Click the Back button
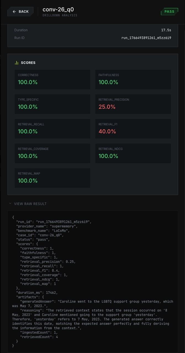This screenshot has width=185, height=353. [x=20, y=12]
